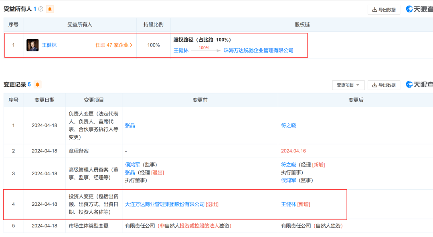Click 王健林's profile photo thumbnail
The image size is (433, 237).
(x=32, y=45)
